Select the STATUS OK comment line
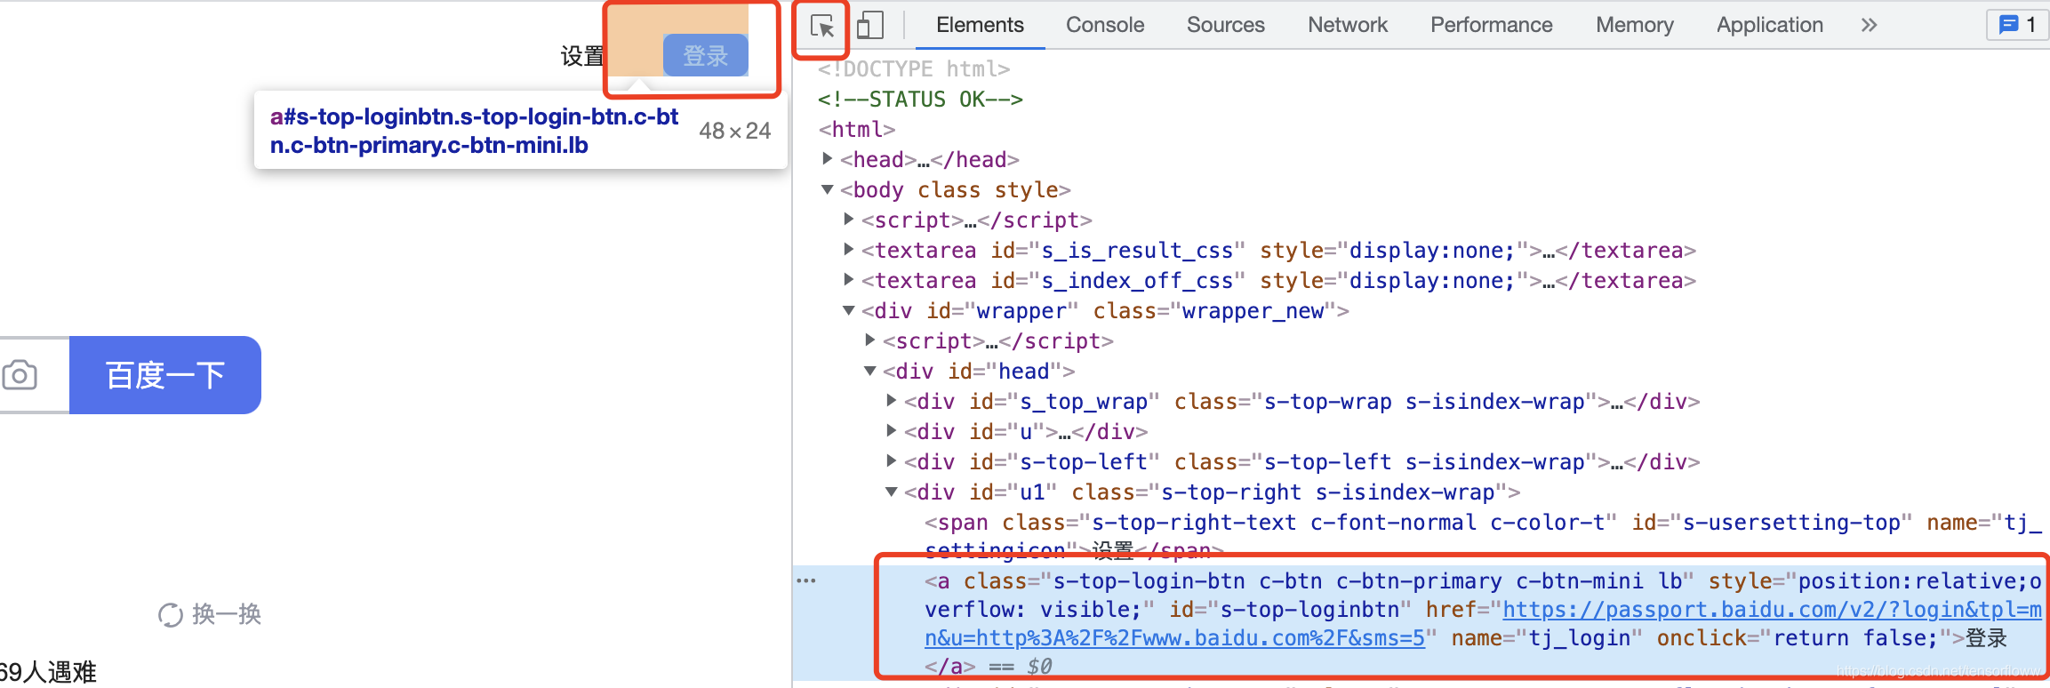The image size is (2050, 688). [x=920, y=99]
